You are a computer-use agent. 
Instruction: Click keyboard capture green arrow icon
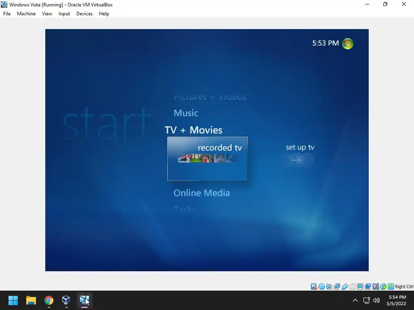[391, 287]
